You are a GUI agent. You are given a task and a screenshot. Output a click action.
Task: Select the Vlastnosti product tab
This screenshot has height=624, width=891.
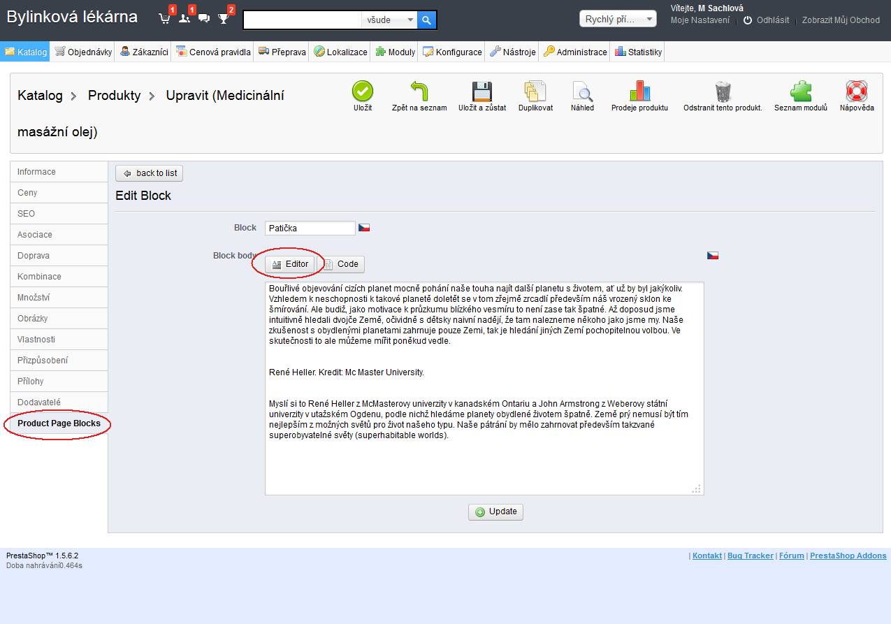click(59, 340)
